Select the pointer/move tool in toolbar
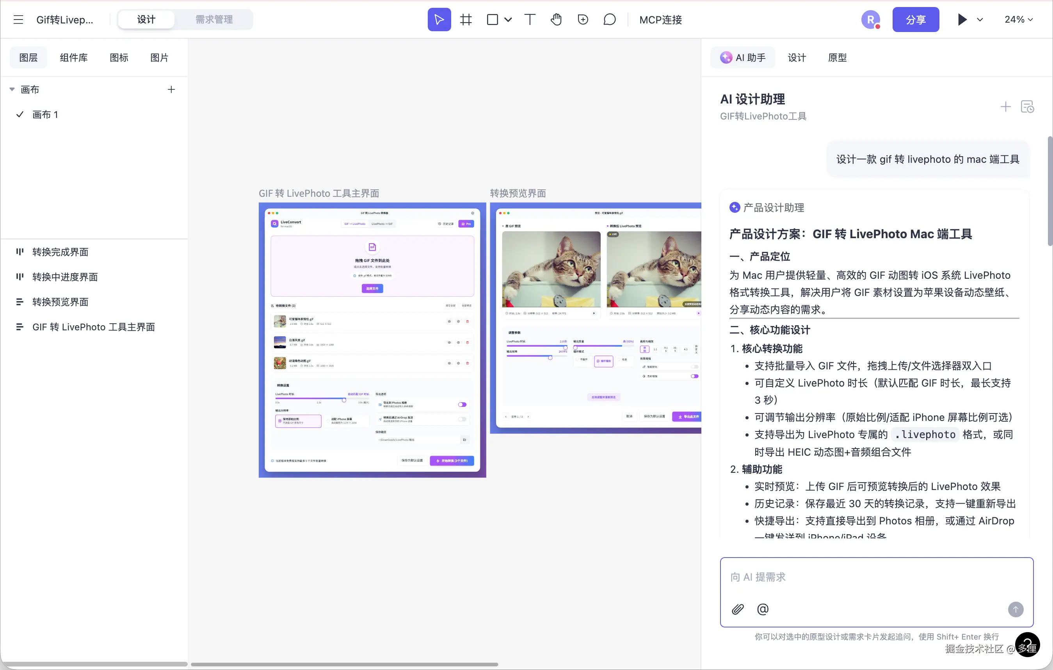1053x670 pixels. 439,20
